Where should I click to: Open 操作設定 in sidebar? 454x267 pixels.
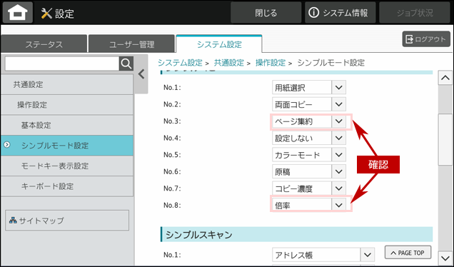pyautogui.click(x=67, y=104)
